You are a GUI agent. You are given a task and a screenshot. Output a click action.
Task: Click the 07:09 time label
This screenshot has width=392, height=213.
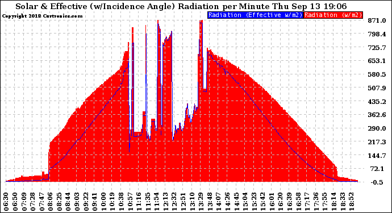24,202
